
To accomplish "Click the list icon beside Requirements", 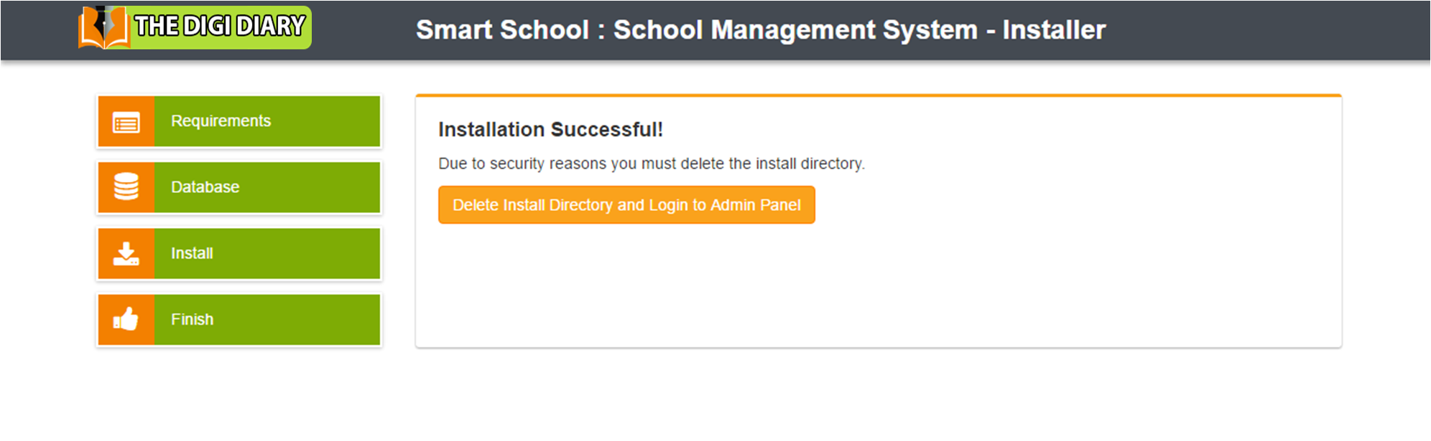I will point(126,122).
